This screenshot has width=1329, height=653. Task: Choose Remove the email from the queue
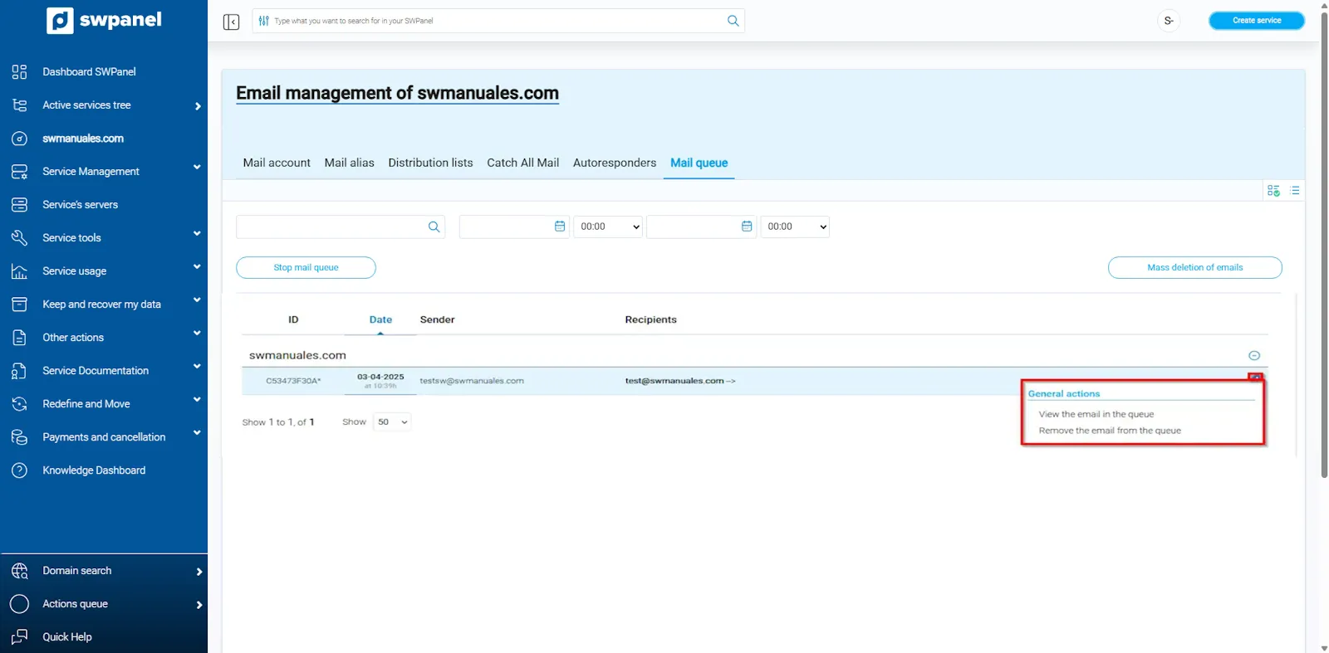coord(1110,431)
